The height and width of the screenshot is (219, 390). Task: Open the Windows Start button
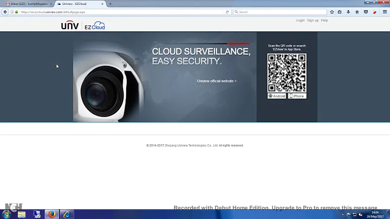coord(6,214)
